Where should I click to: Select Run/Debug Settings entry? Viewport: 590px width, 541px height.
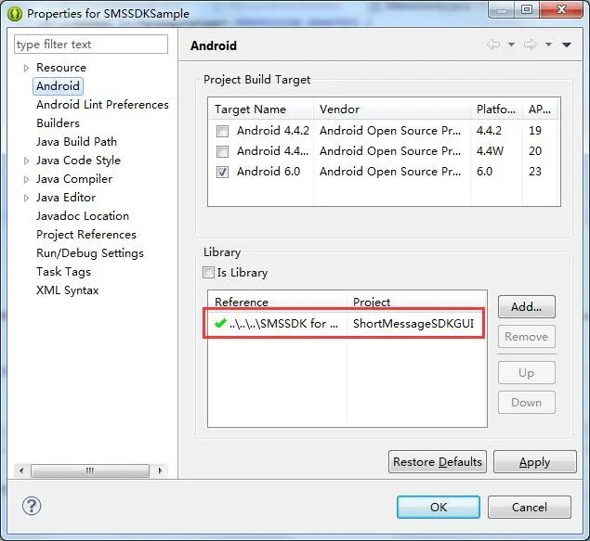(x=90, y=253)
